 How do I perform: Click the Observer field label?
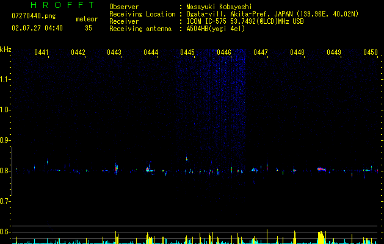pos(124,7)
